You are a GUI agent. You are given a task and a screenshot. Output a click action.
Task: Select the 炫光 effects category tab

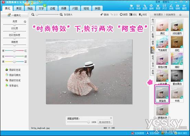[x=153, y=57]
